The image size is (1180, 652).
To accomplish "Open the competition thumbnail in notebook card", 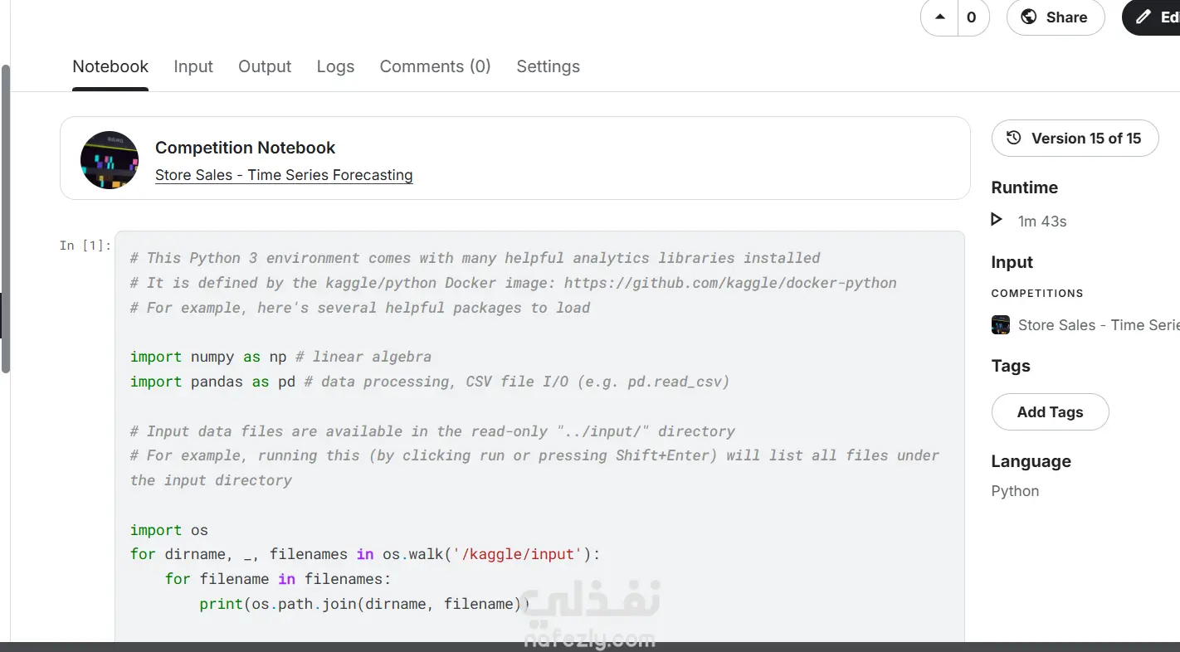I will coord(110,159).
